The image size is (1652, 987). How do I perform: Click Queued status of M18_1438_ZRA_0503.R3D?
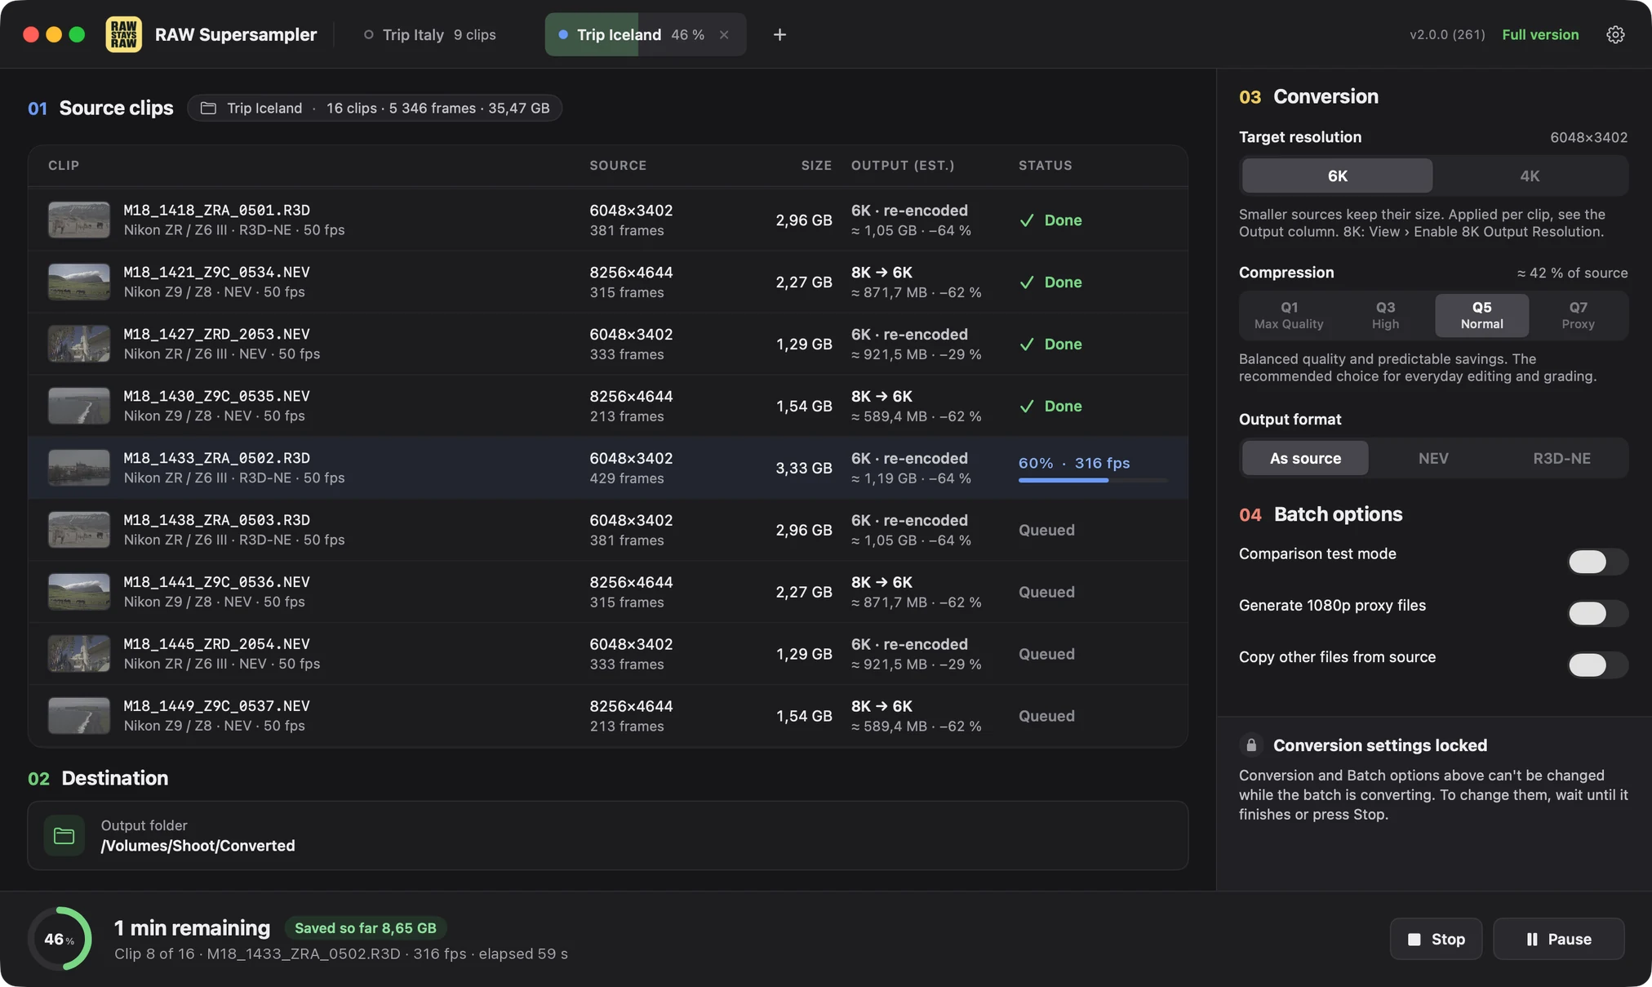(1046, 530)
